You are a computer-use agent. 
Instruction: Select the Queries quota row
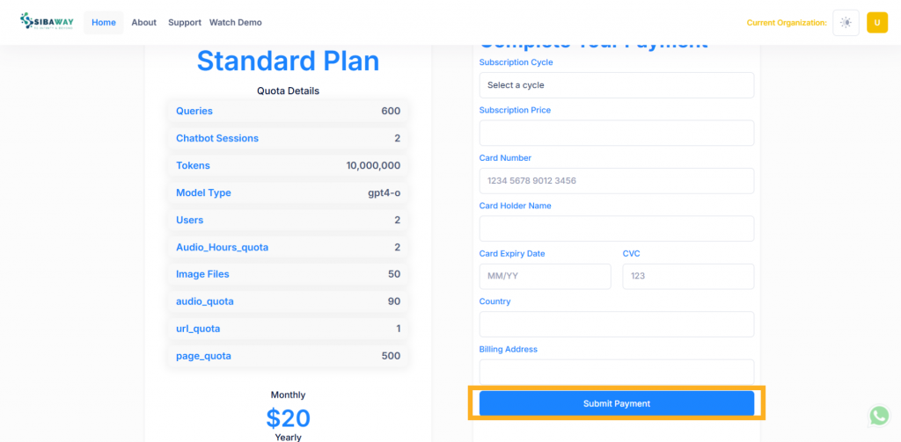(x=288, y=111)
